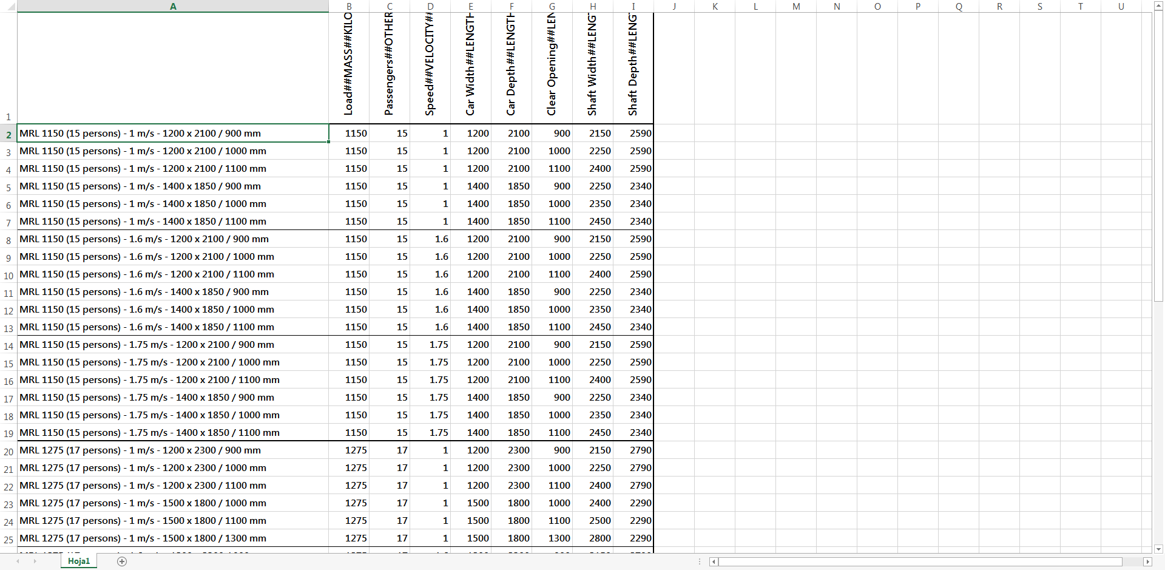Open the Hoja1 sheet tab

[x=79, y=562]
